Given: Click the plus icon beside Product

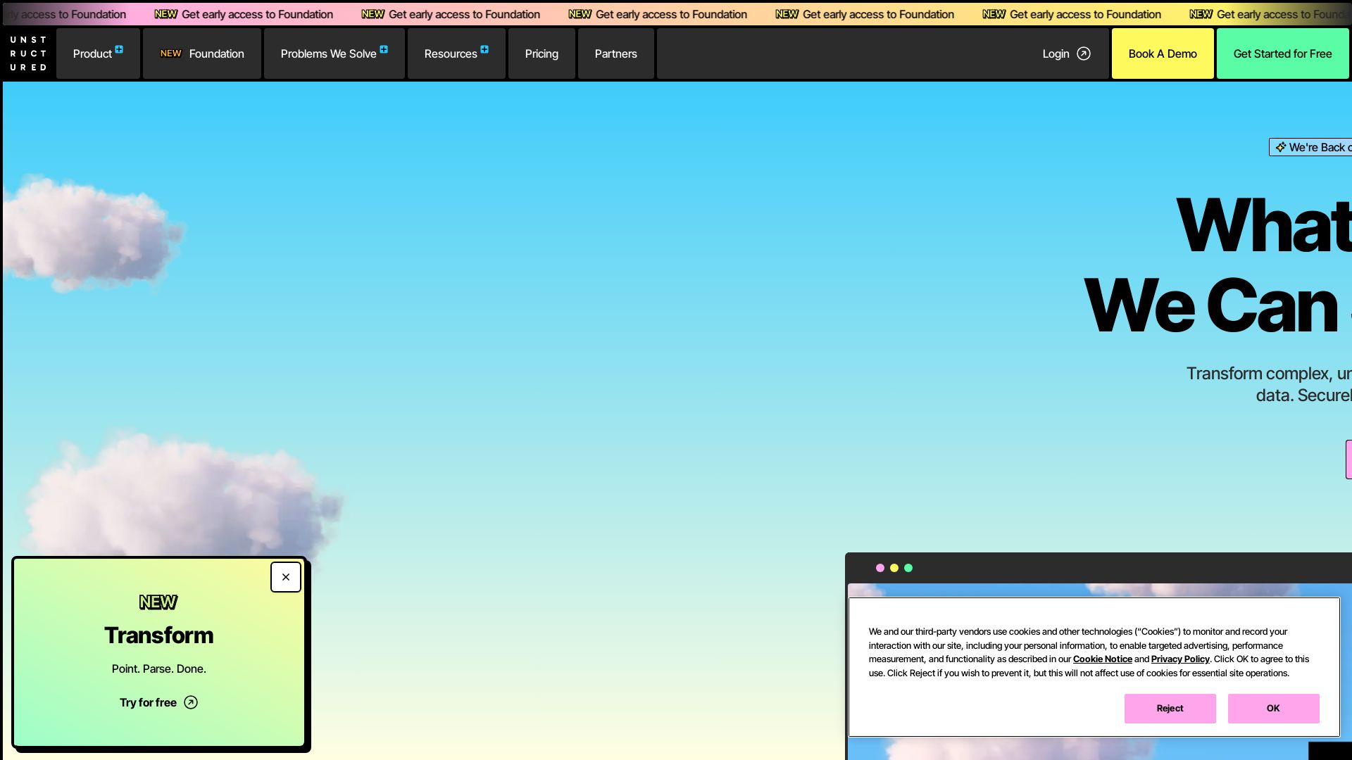Looking at the screenshot, I should click(x=119, y=49).
